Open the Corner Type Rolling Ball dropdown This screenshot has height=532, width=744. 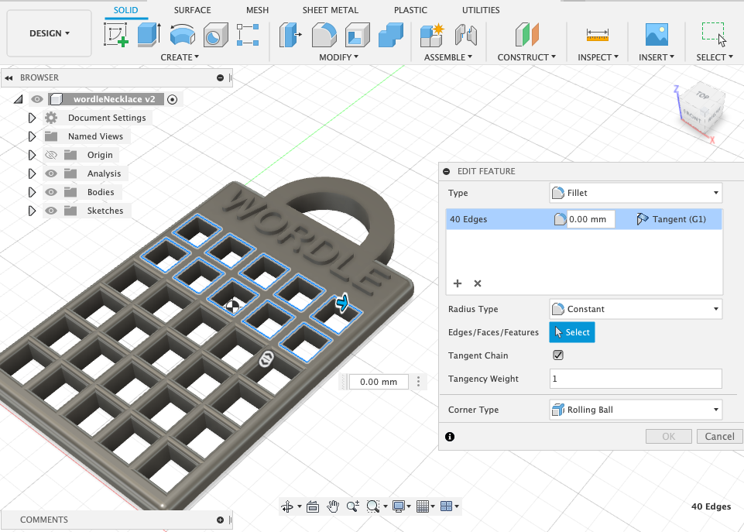[x=636, y=410]
